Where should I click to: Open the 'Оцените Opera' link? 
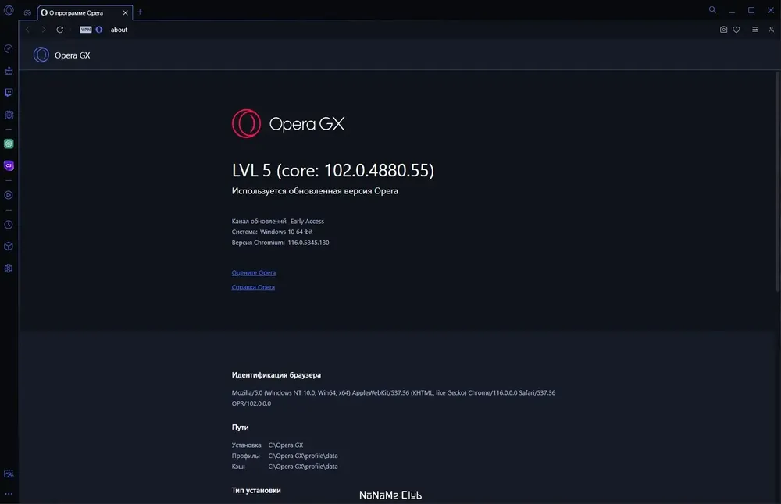coord(254,272)
